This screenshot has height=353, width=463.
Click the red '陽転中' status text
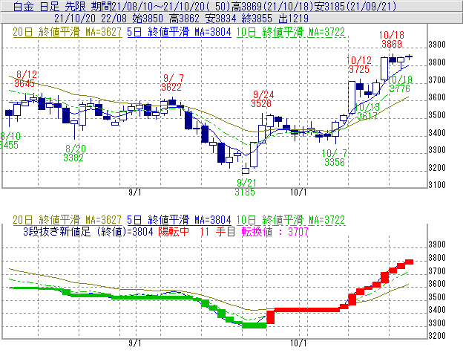[x=174, y=231]
